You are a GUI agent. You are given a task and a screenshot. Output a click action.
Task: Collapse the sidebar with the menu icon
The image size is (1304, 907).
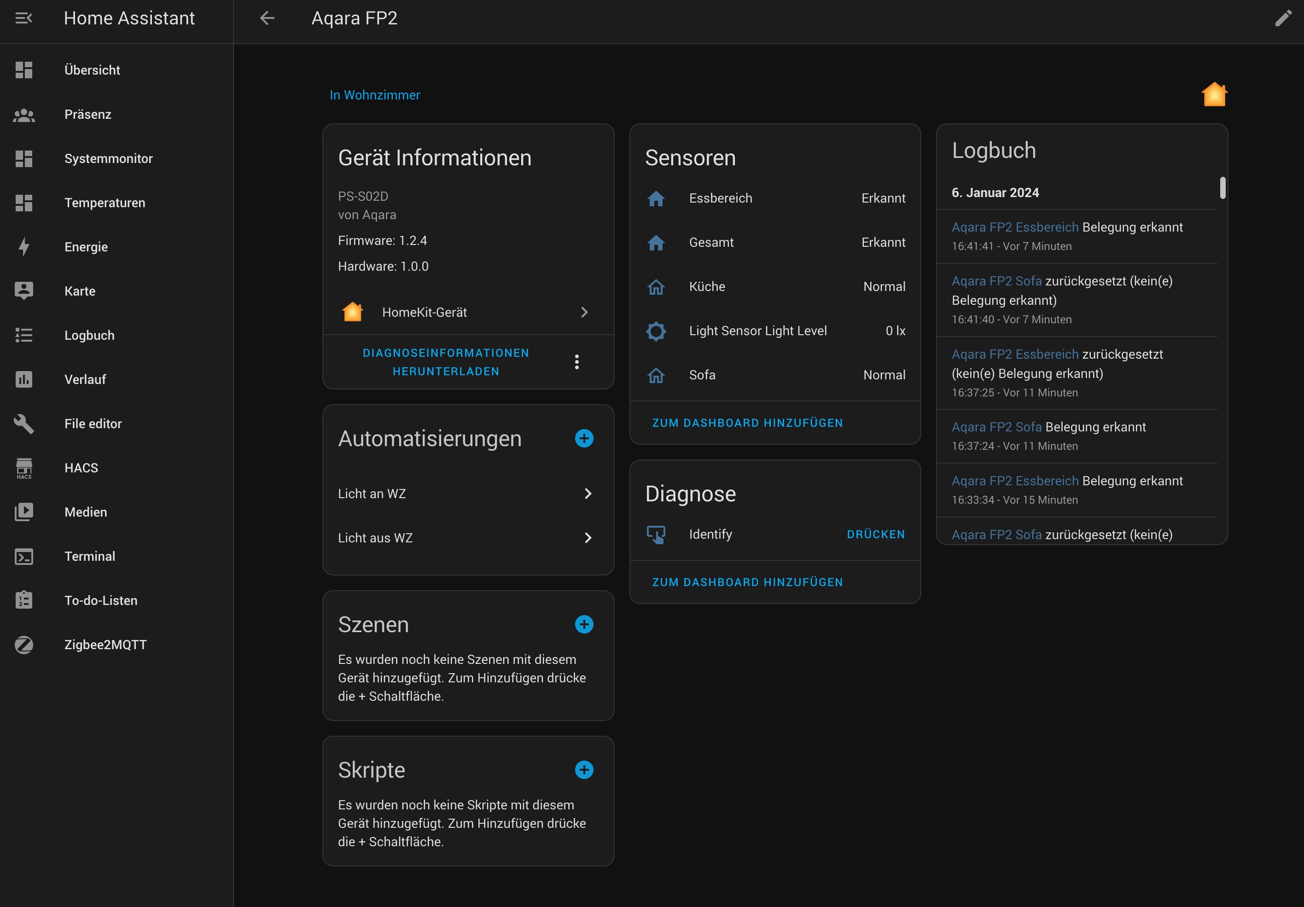tap(23, 18)
